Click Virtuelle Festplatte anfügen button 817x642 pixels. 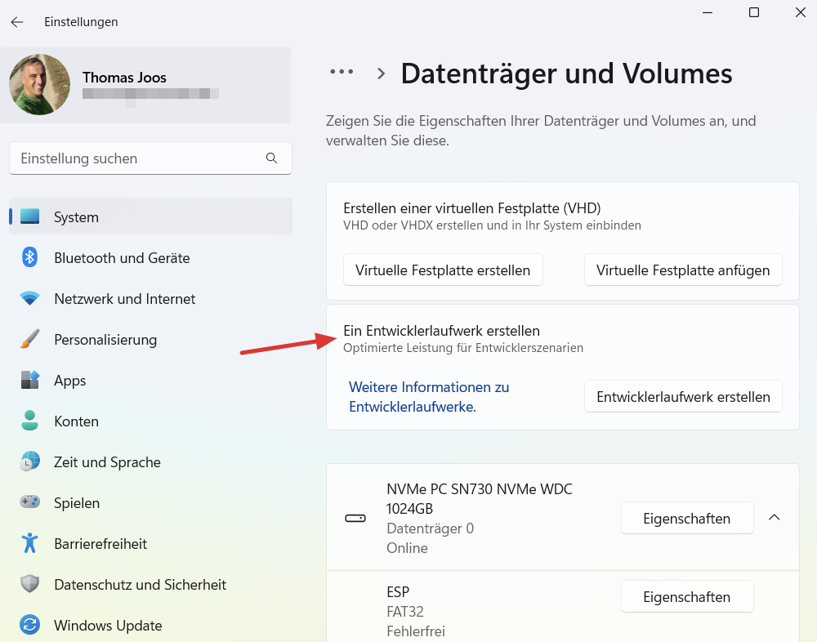pos(683,270)
